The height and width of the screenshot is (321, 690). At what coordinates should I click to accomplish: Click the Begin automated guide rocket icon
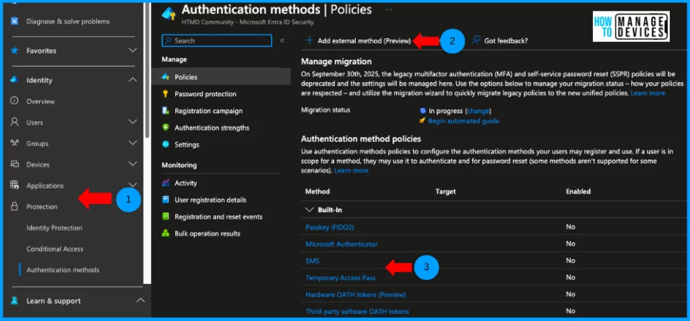click(422, 120)
